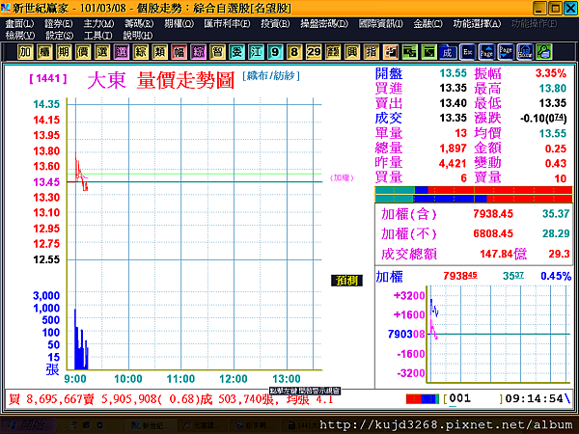Click the blue 成 toolbar icon

click(448, 52)
